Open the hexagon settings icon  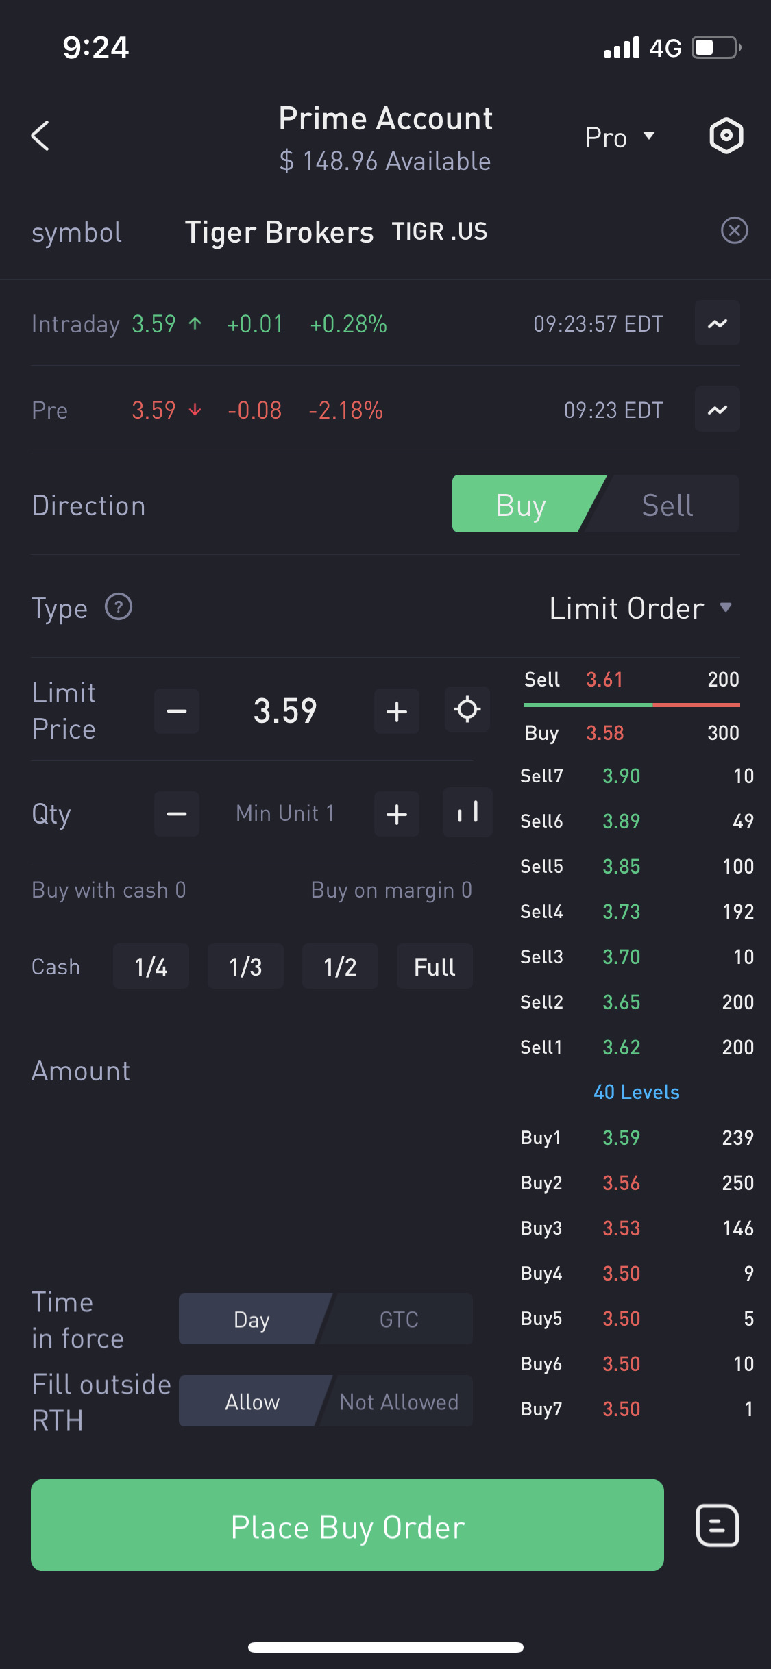coord(726,136)
